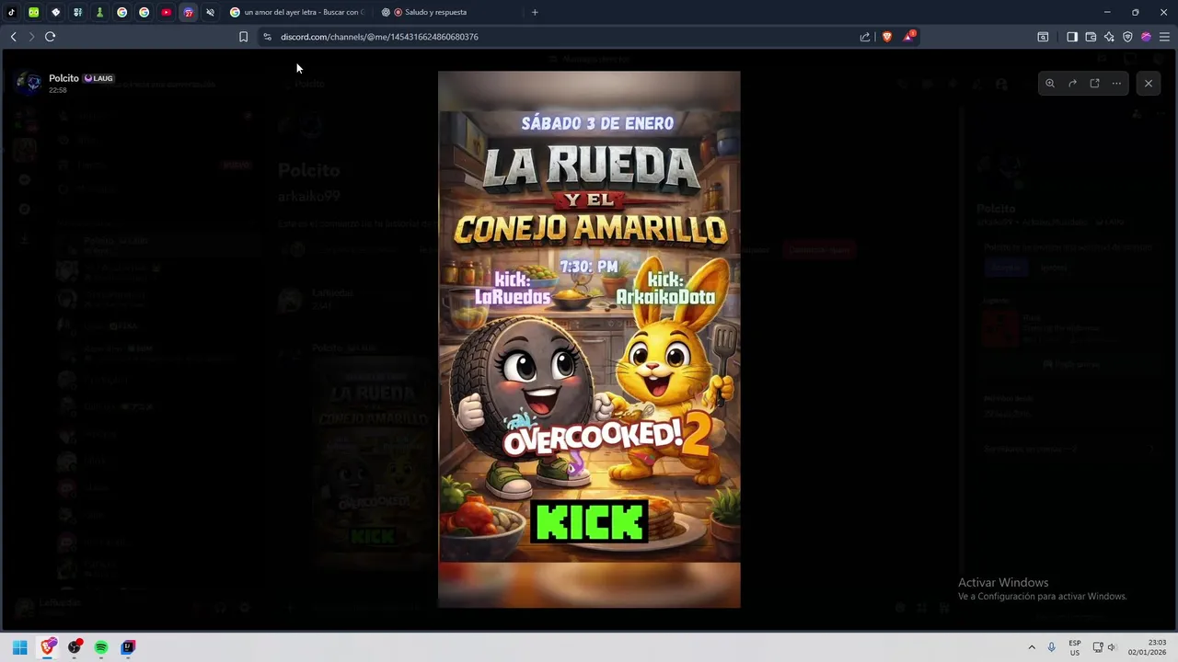Image resolution: width=1178 pixels, height=662 pixels.
Task: Zoom in on the Discord image viewer
Action: tap(1050, 84)
